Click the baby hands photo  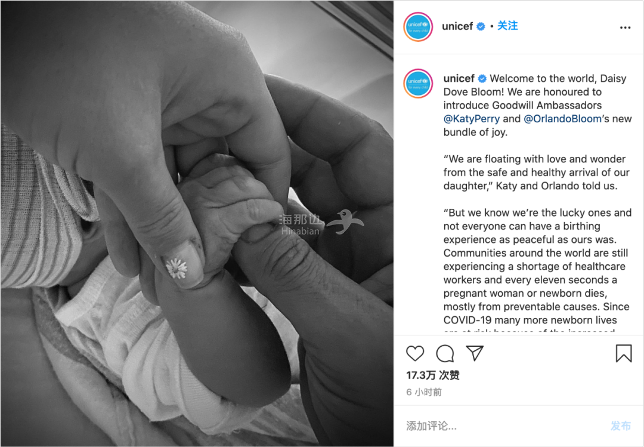coord(197,223)
